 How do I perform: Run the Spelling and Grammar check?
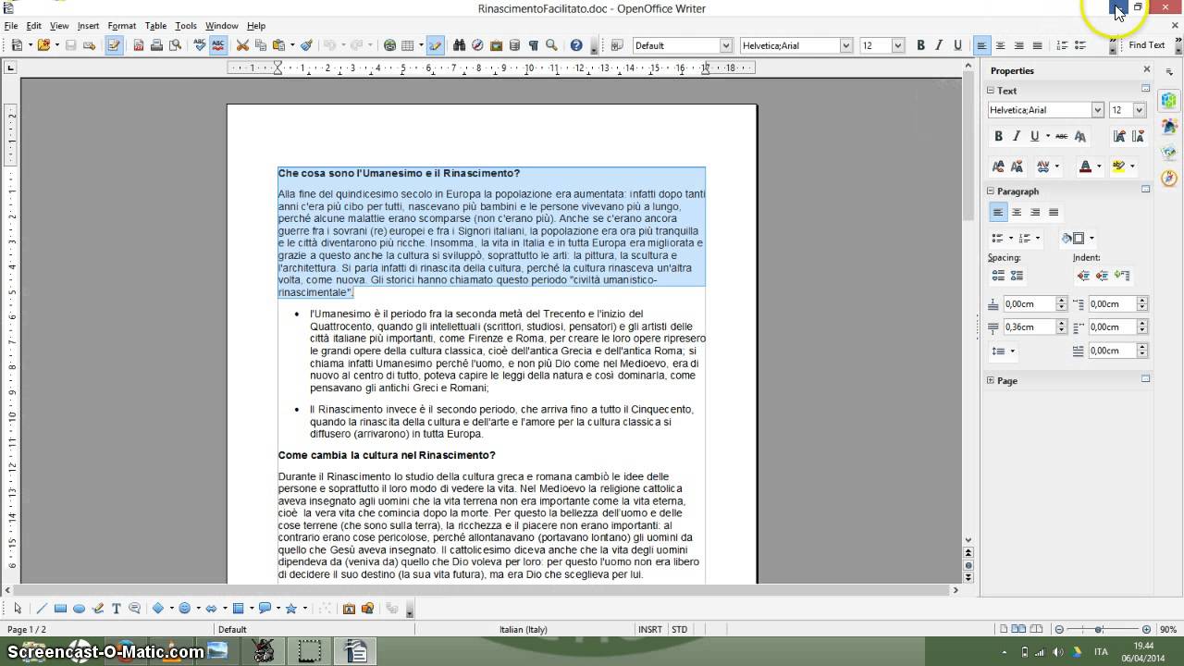200,45
